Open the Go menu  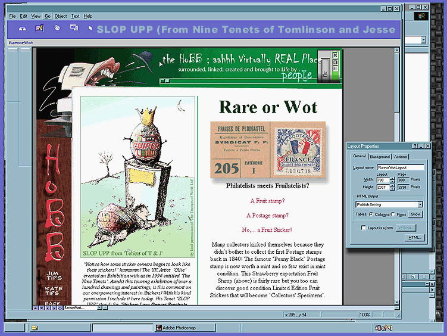tap(48, 16)
